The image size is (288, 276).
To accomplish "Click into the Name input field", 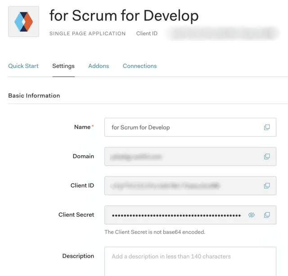I will (x=180, y=127).
